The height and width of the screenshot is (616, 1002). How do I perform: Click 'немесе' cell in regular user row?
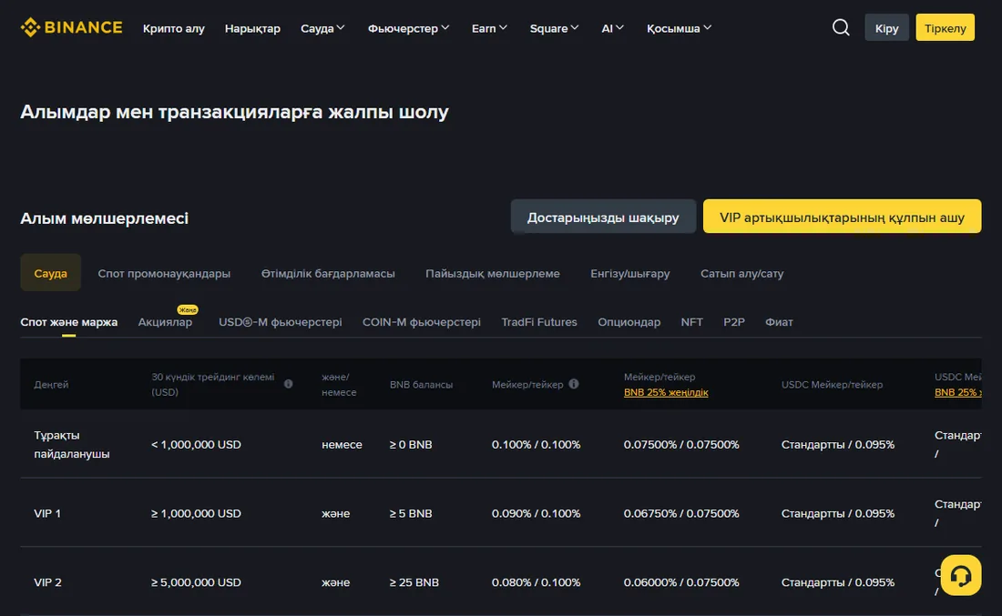342,444
